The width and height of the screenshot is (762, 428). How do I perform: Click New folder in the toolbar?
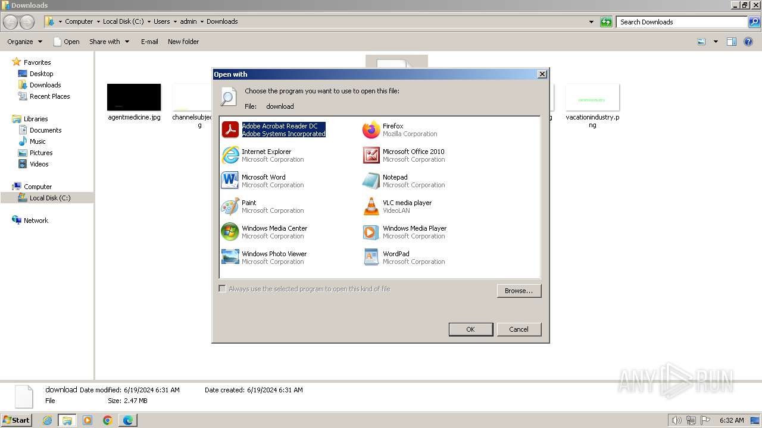pyautogui.click(x=183, y=42)
